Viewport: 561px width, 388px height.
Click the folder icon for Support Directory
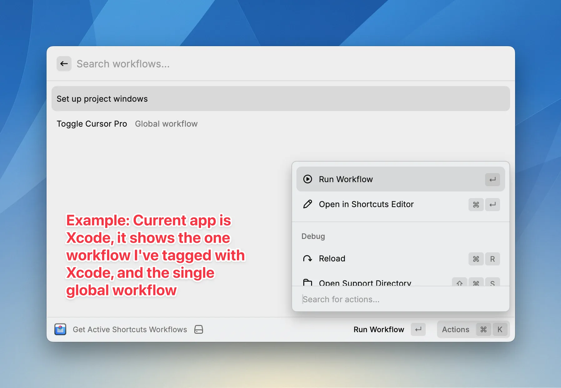point(308,282)
